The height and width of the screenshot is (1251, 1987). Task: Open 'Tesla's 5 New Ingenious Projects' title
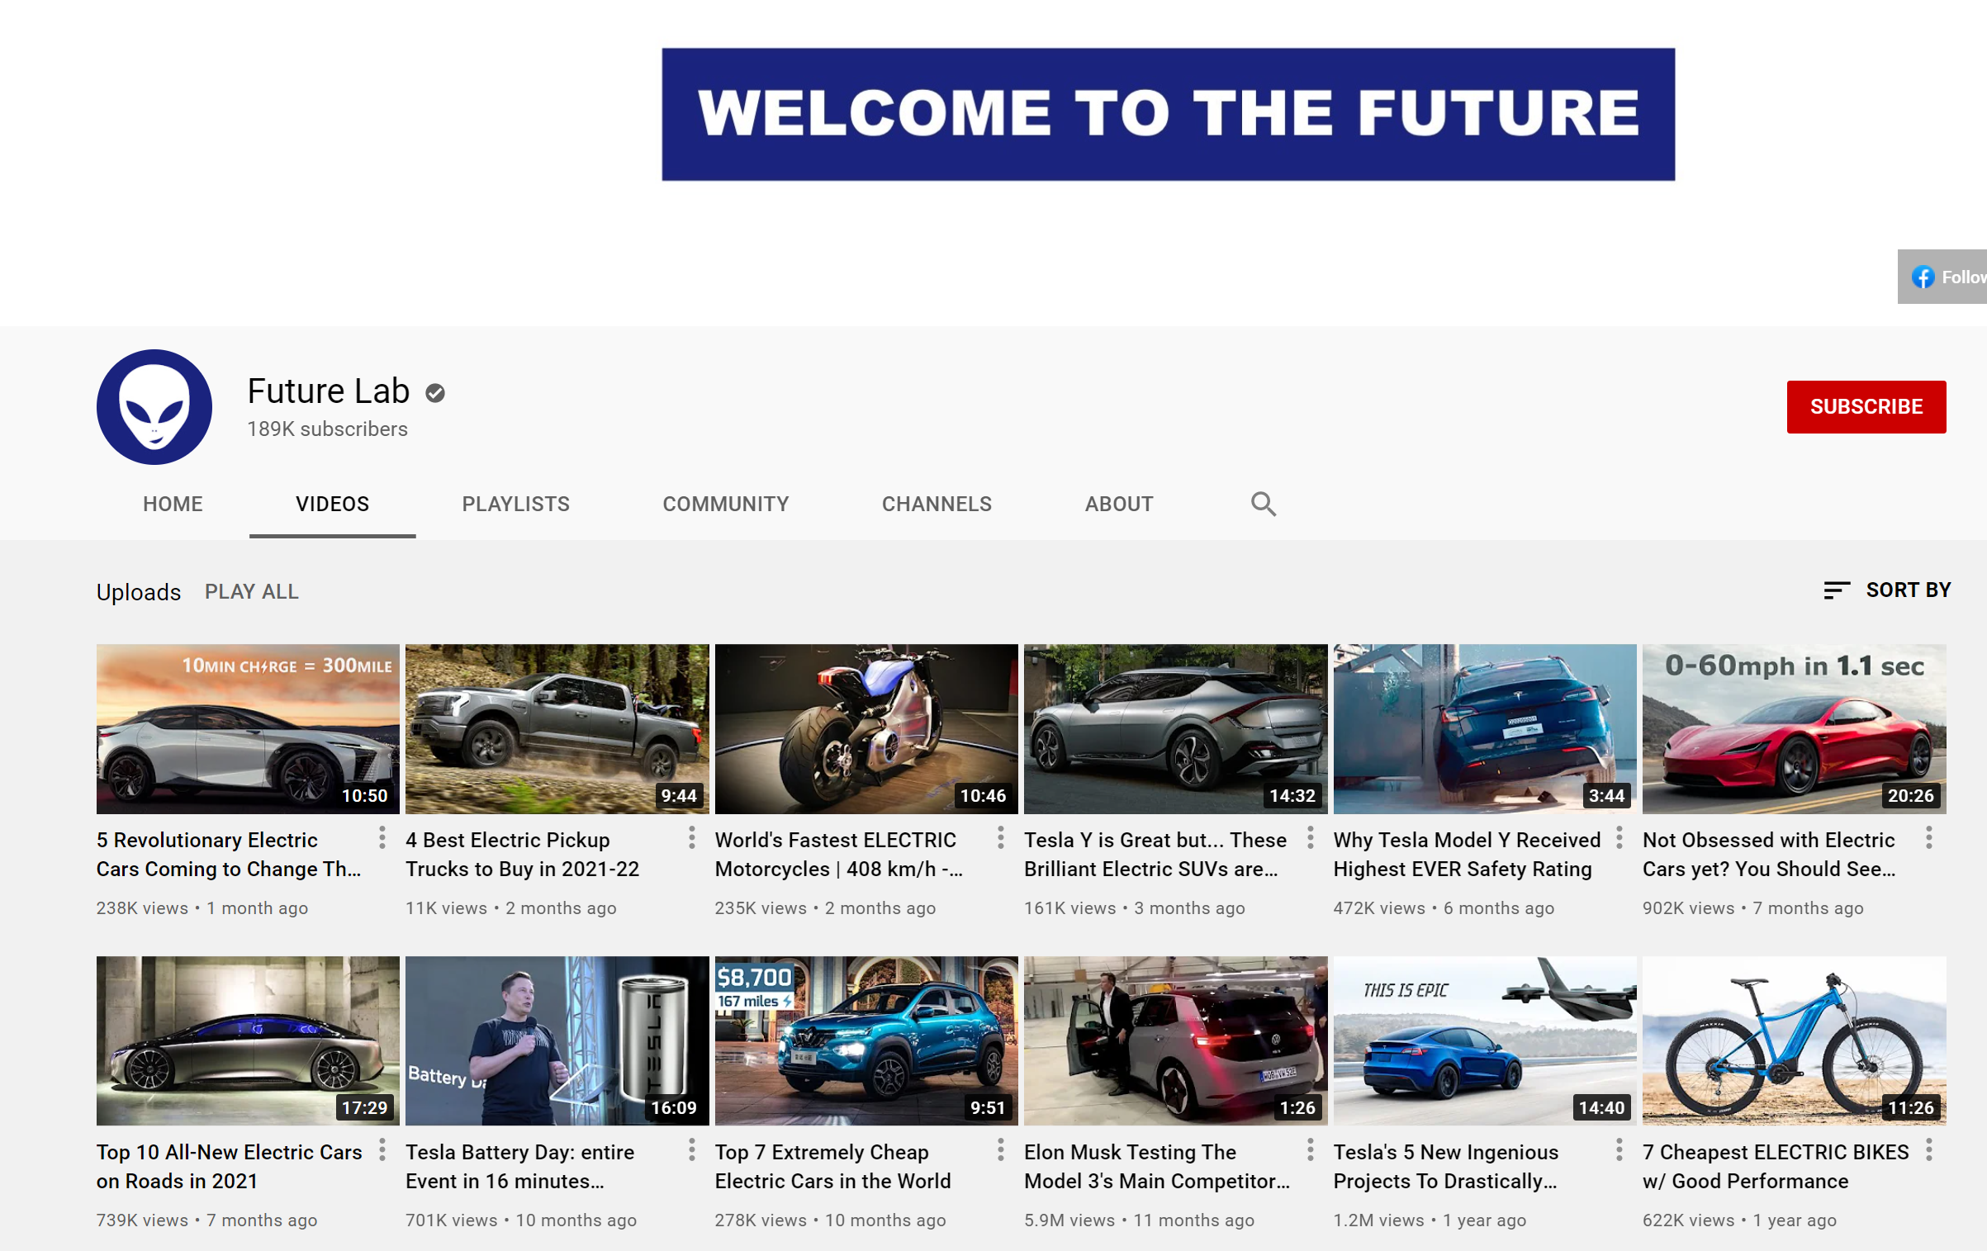[1446, 1167]
